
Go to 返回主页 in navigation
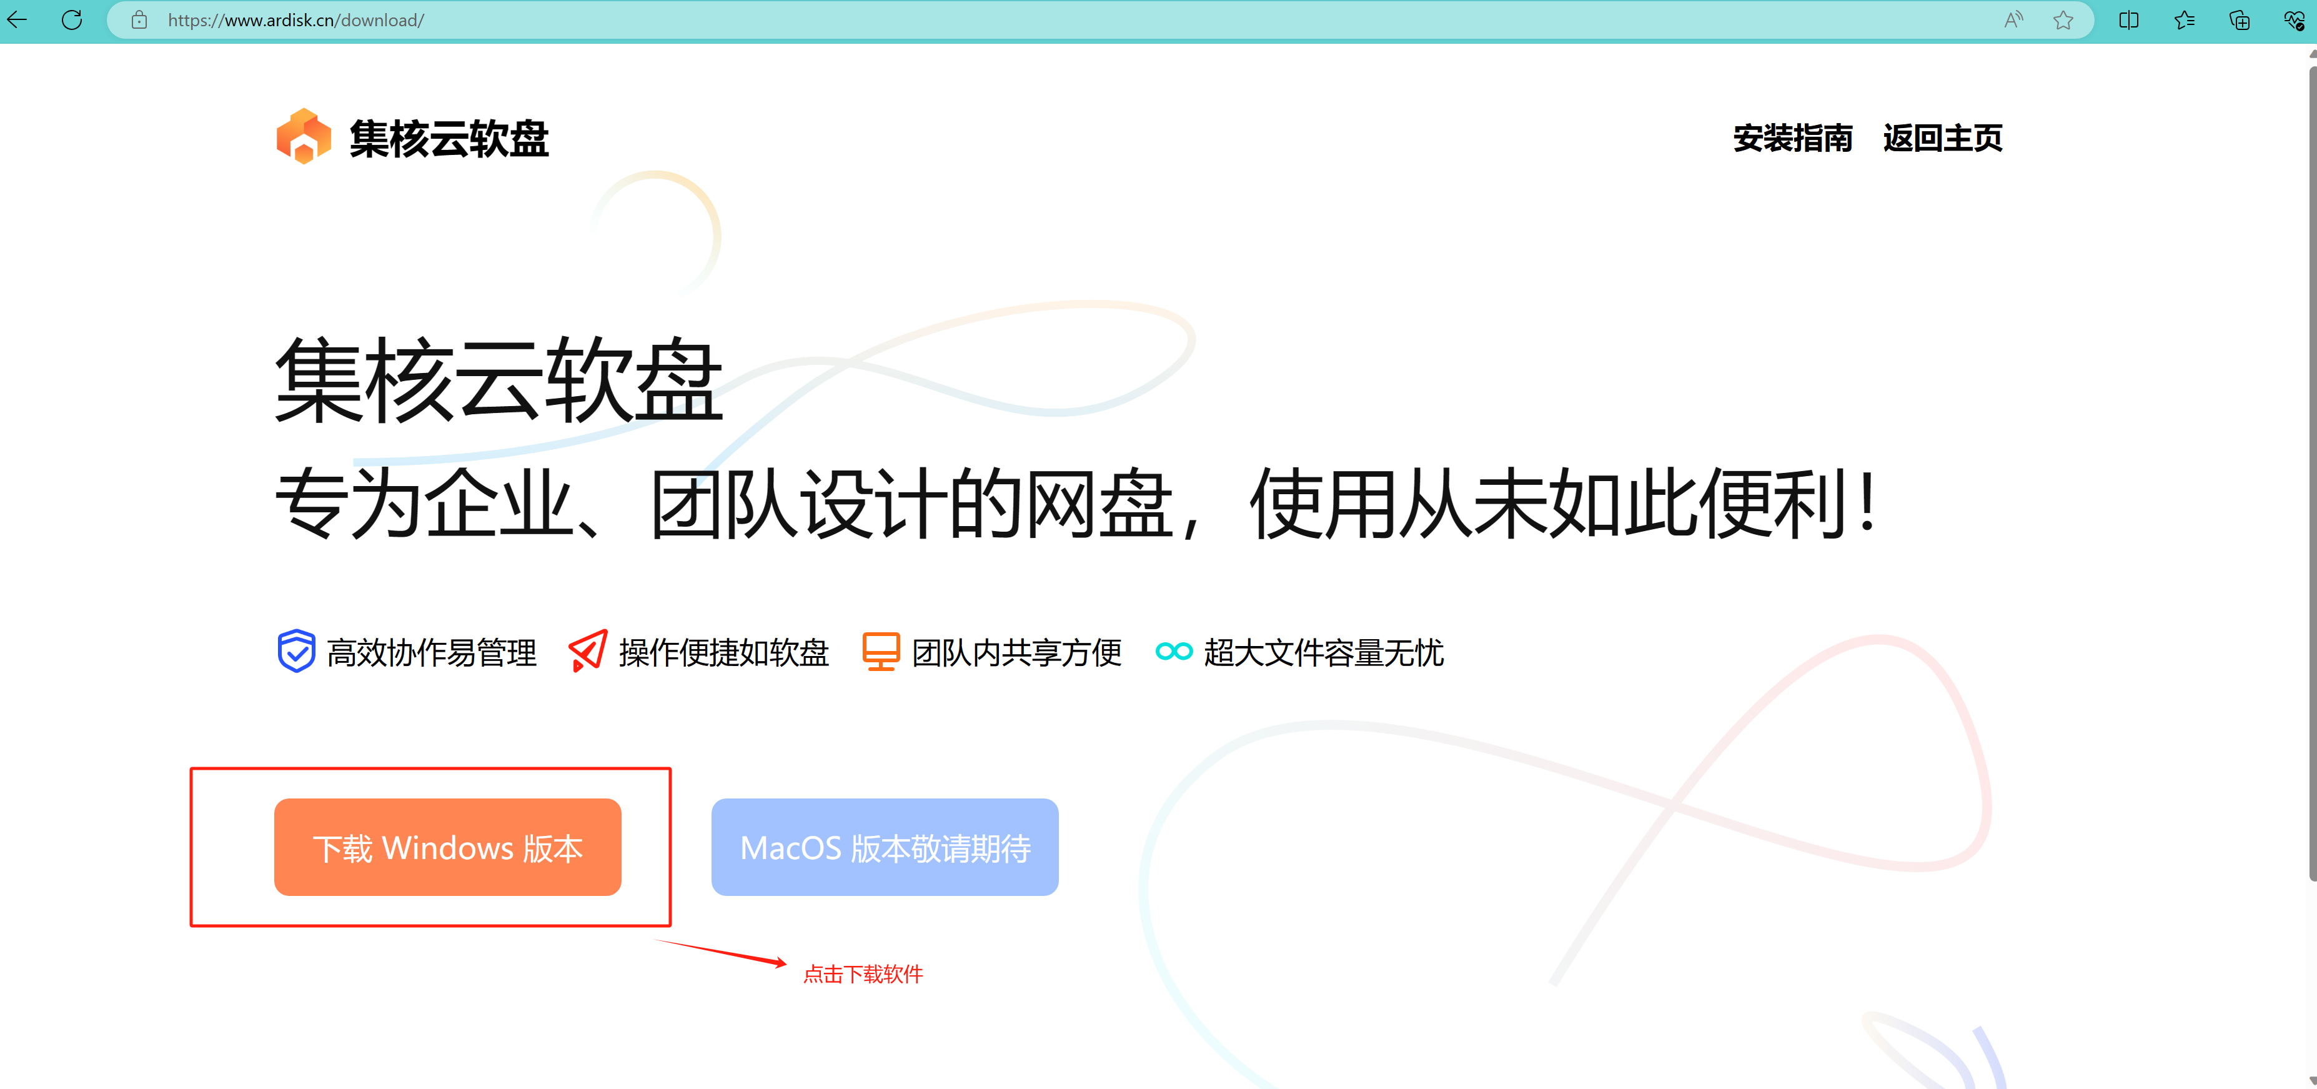(x=1943, y=139)
